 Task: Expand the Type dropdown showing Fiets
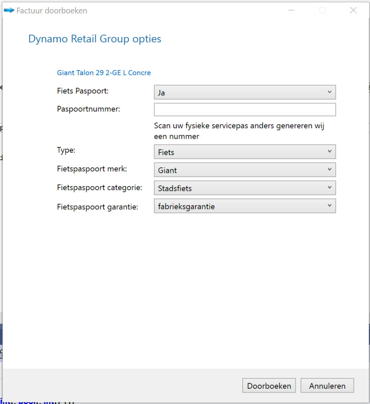click(245, 152)
